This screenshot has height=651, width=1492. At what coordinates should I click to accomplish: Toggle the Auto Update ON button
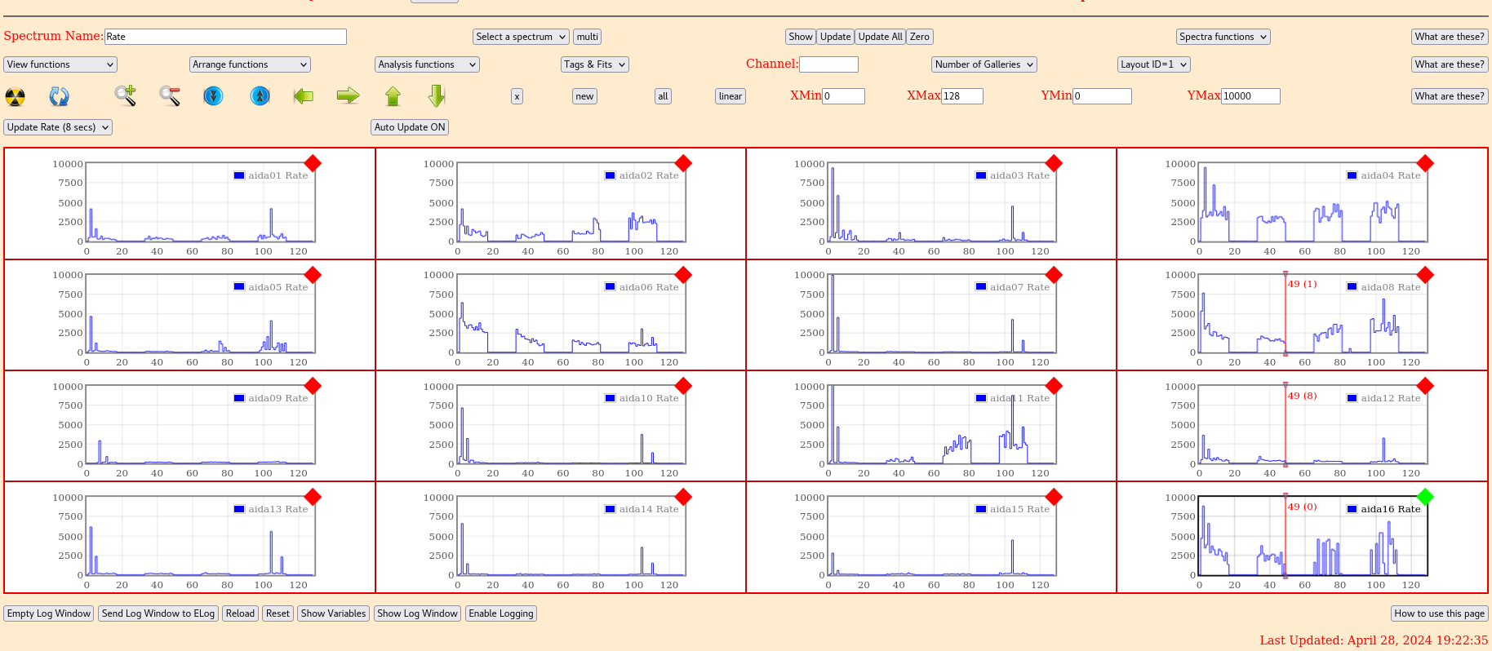[x=410, y=127]
